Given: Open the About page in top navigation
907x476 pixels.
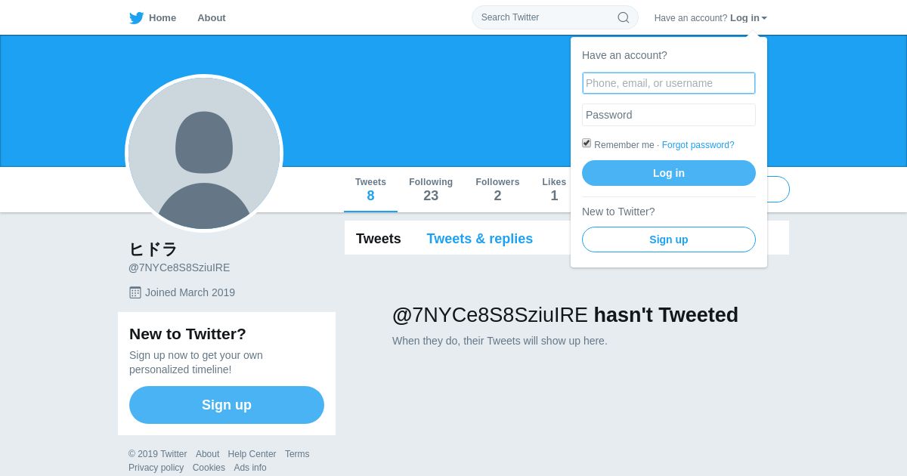Looking at the screenshot, I should point(212,17).
